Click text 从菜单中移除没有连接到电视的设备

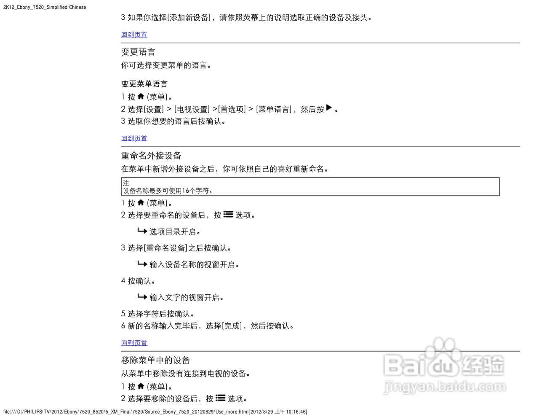pyautogui.click(x=186, y=374)
